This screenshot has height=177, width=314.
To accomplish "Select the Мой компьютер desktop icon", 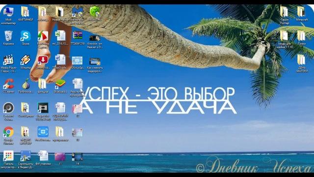I will (8, 12).
